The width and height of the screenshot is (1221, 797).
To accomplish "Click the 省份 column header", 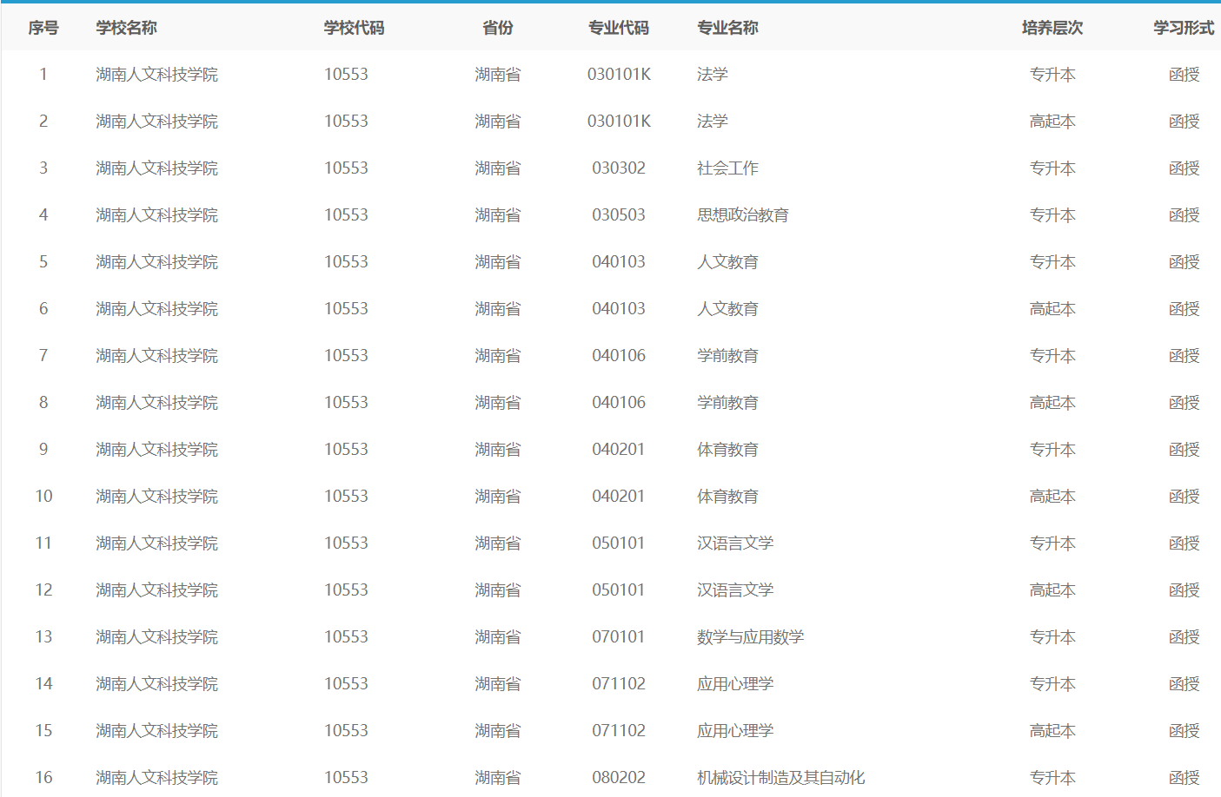I will click(x=498, y=28).
